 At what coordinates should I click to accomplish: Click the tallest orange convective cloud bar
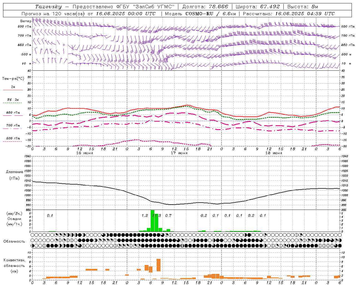[x=159, y=265]
